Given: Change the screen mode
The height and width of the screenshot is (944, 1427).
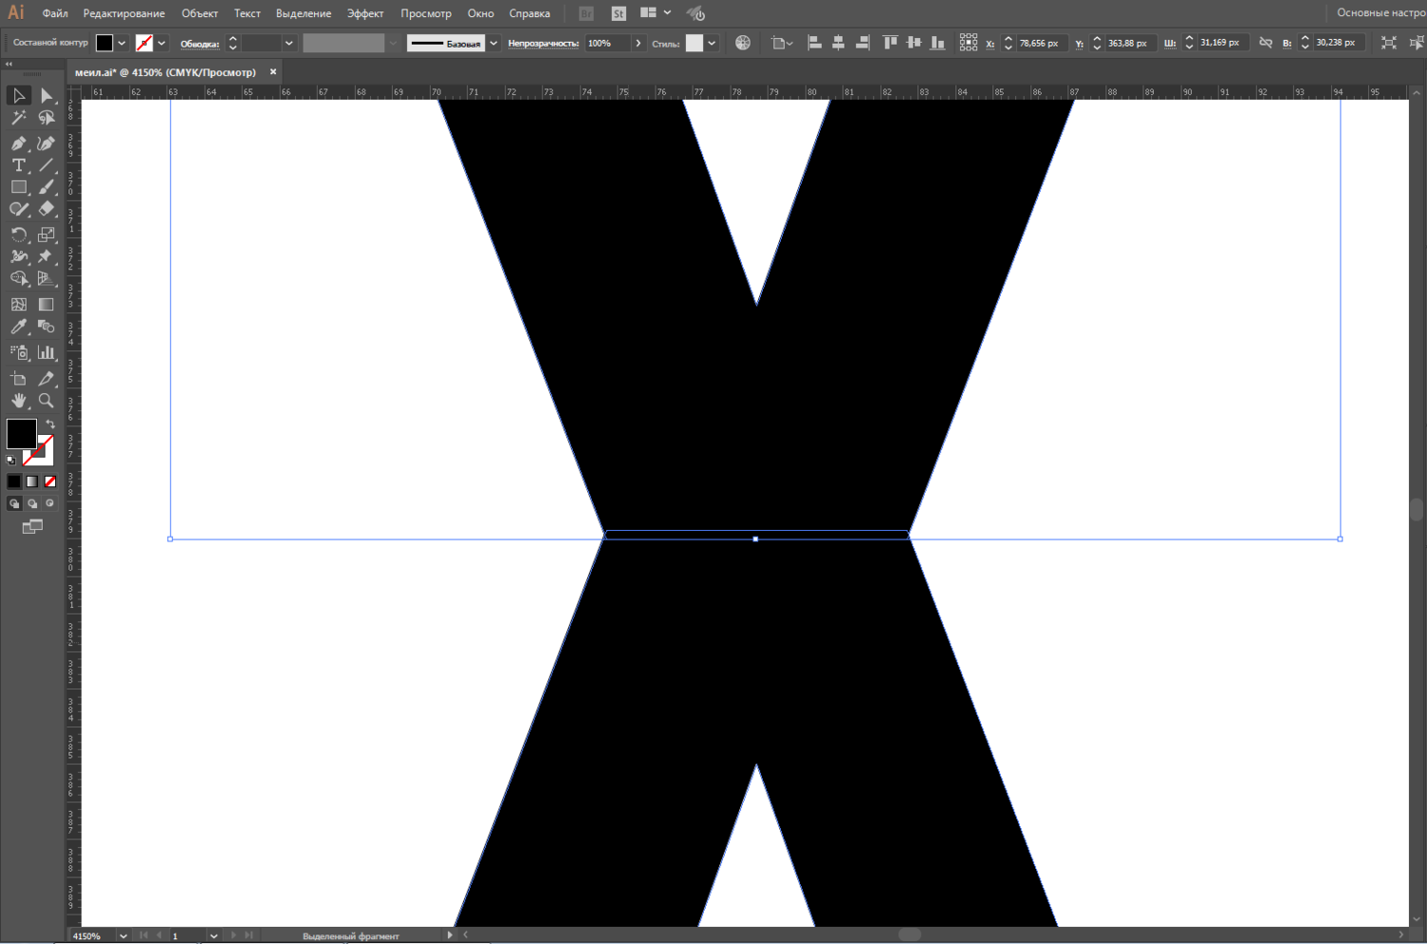Looking at the screenshot, I should coord(32,526).
